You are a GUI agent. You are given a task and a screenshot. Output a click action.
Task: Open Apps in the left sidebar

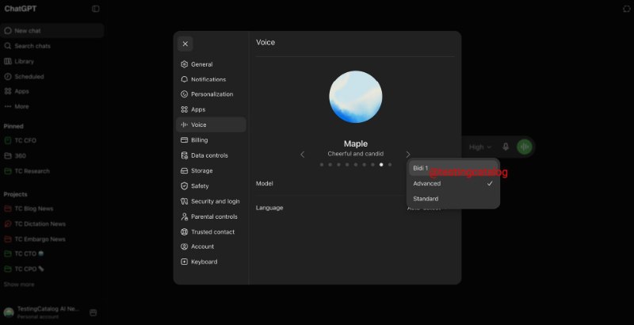click(52, 91)
